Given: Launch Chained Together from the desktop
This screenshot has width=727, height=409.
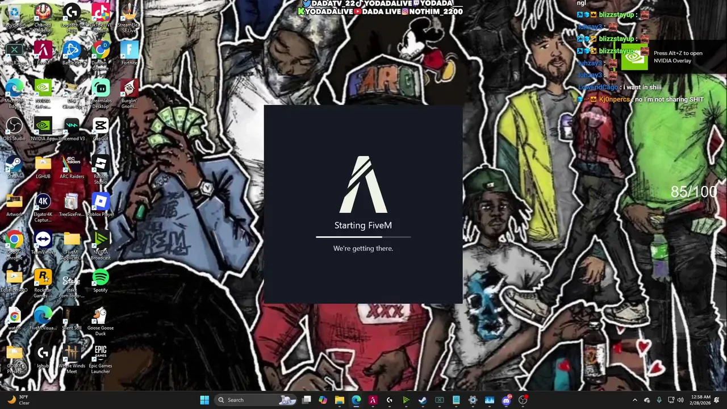Looking at the screenshot, I should tap(43, 18).
